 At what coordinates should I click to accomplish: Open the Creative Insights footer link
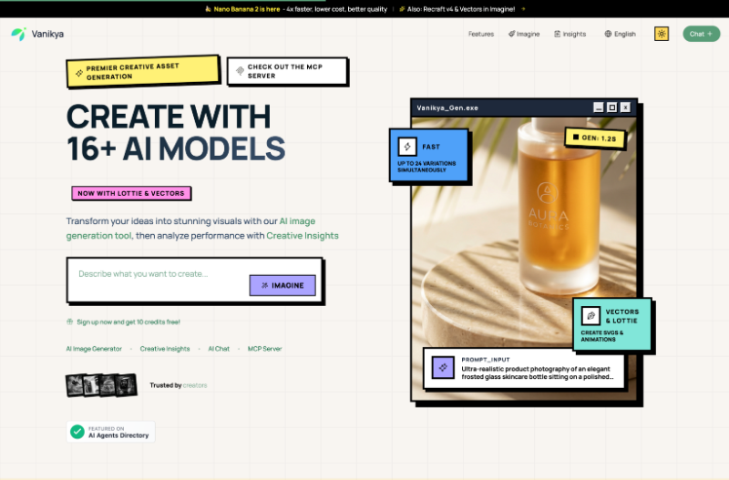[x=165, y=349]
